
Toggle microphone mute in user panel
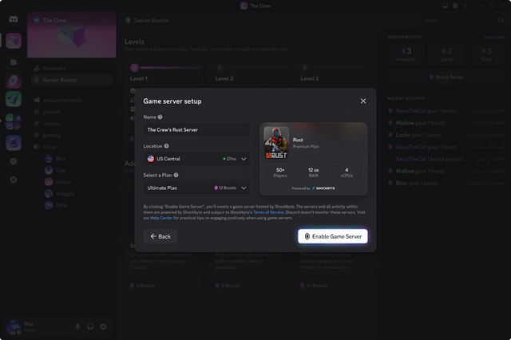(77, 326)
